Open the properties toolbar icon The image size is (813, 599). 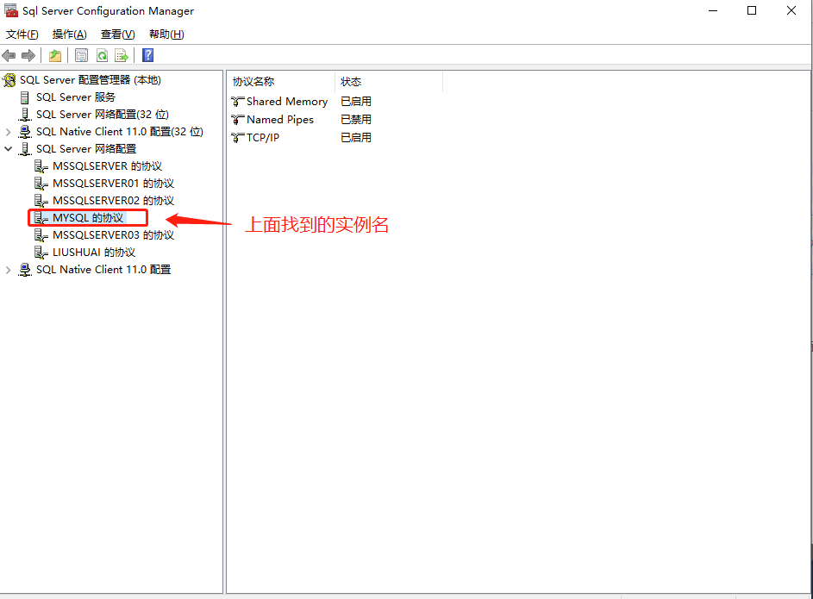81,55
